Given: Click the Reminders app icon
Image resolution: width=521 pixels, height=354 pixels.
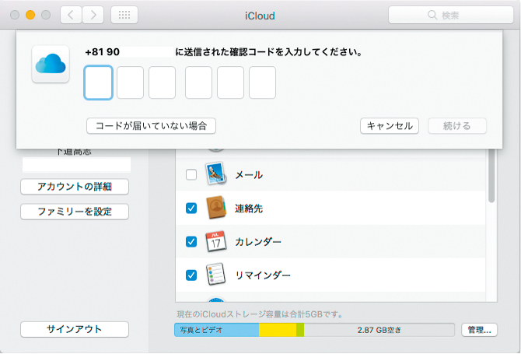Looking at the screenshot, I should (x=215, y=275).
